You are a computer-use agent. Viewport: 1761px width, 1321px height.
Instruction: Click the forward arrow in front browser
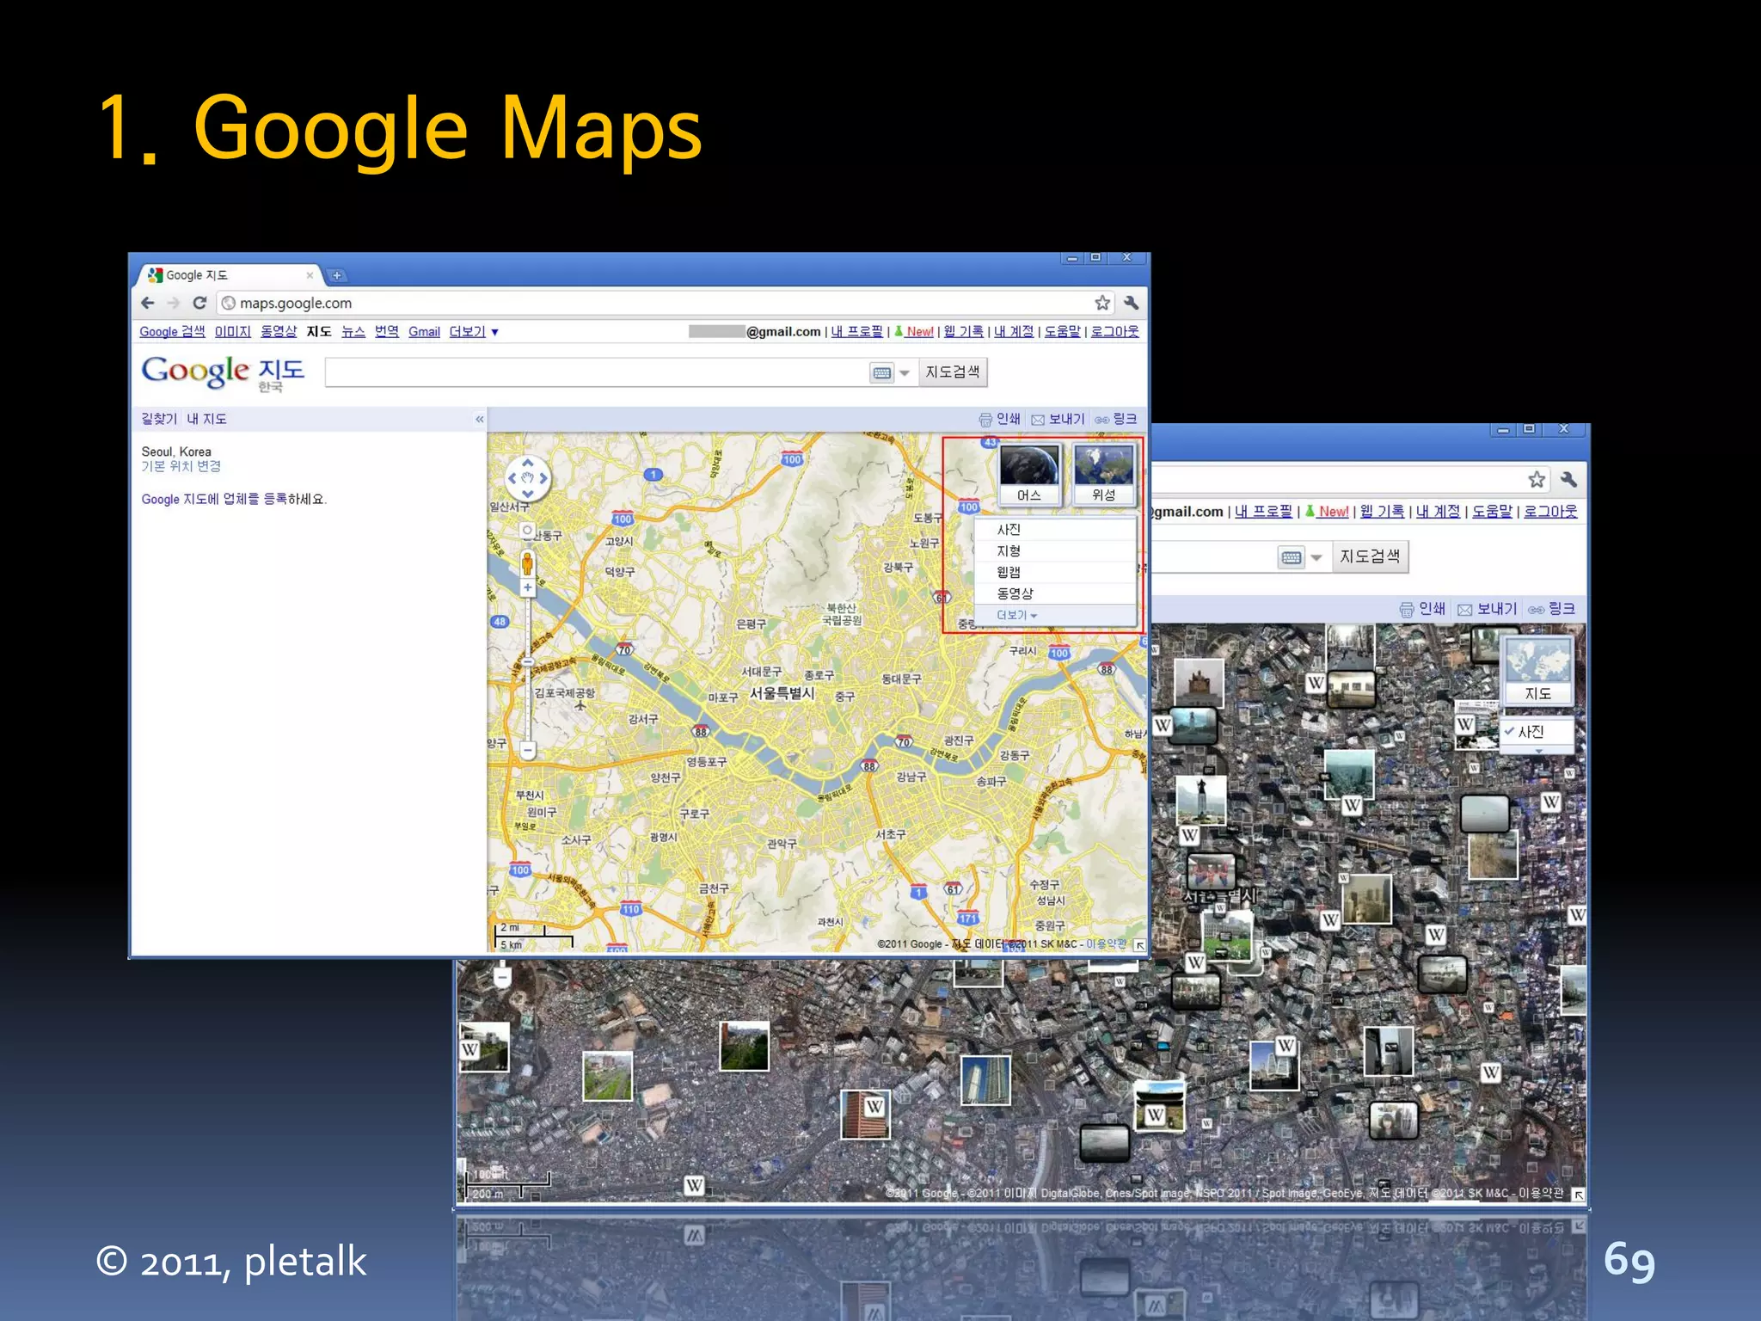174,303
